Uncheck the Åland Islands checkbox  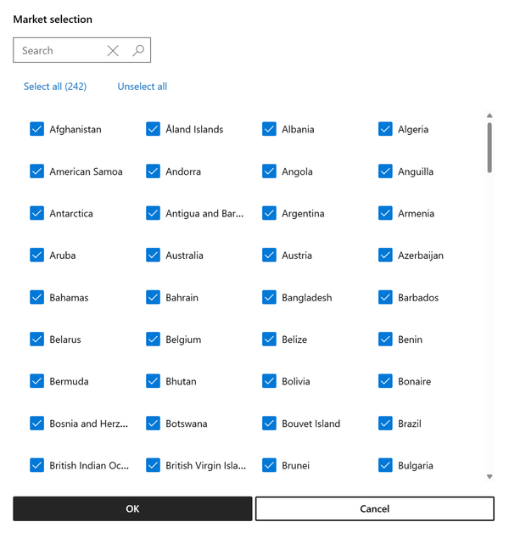(153, 129)
